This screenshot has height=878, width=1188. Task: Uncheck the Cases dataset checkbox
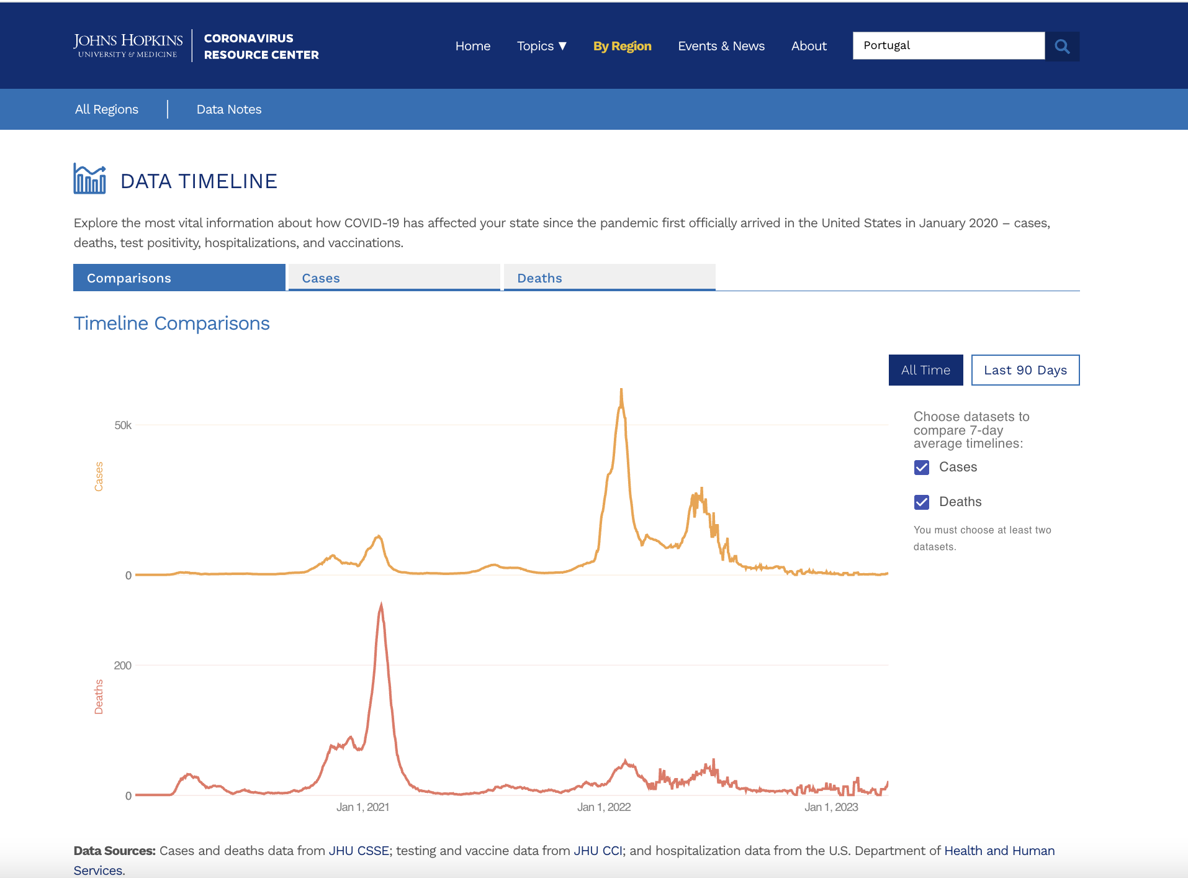[922, 468]
